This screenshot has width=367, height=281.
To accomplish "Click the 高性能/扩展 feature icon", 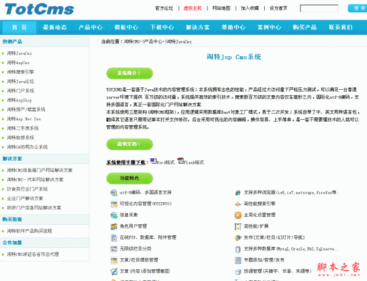I will [238, 226].
